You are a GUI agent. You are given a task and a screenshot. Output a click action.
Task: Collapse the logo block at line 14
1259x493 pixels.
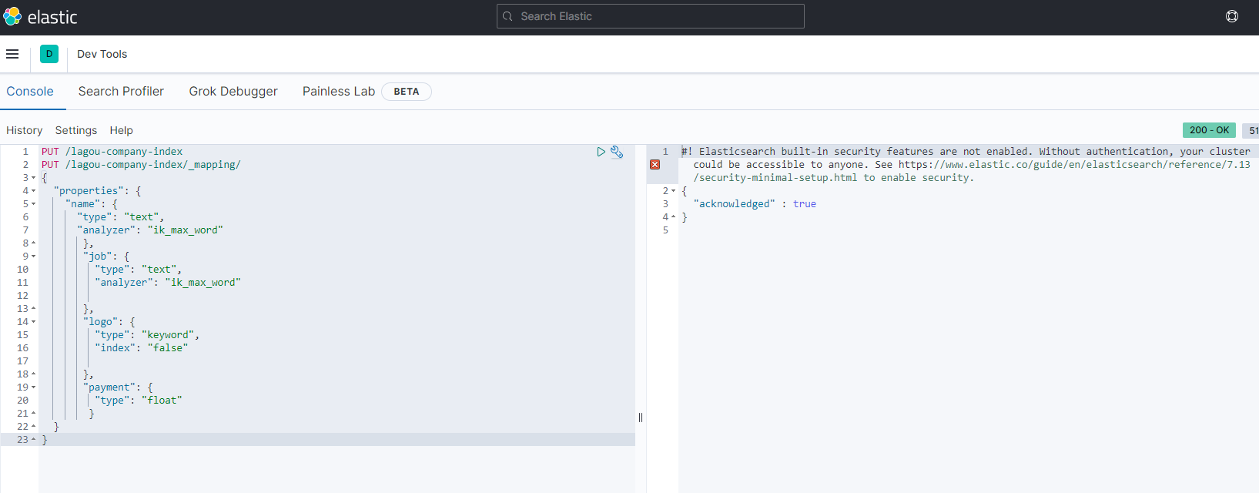point(33,322)
